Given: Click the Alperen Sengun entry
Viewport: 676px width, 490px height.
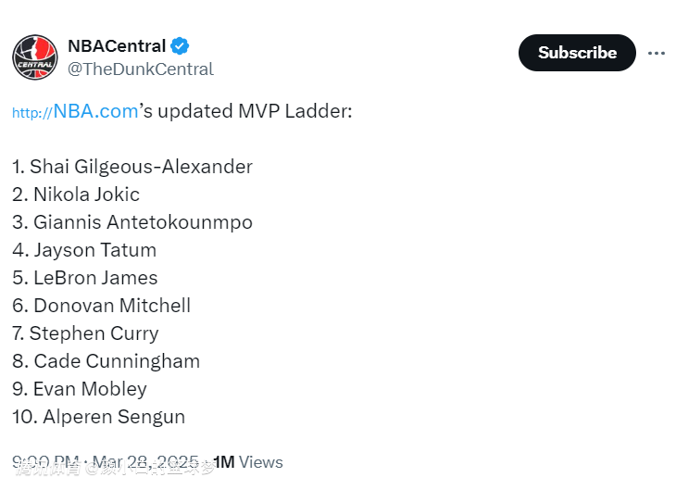Looking at the screenshot, I should 99,417.
